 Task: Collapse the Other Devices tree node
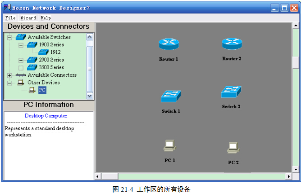[x=9, y=83]
